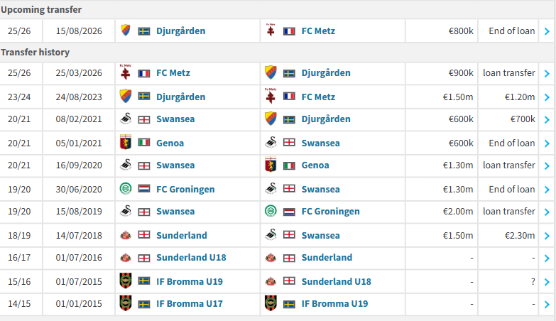
Task: Click the €2.30m fee in 18/19 row
Action: coord(520,235)
